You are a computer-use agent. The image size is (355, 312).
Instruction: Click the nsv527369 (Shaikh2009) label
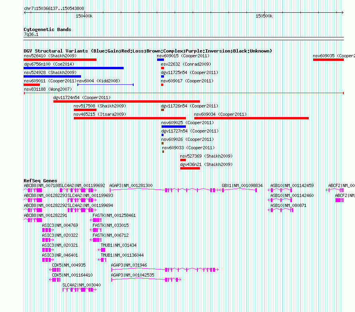tap(206, 156)
